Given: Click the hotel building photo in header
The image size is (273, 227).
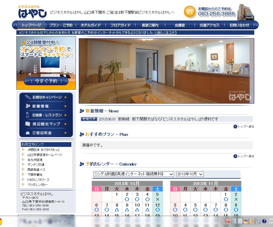Looking at the screenshot, I should [245, 12].
